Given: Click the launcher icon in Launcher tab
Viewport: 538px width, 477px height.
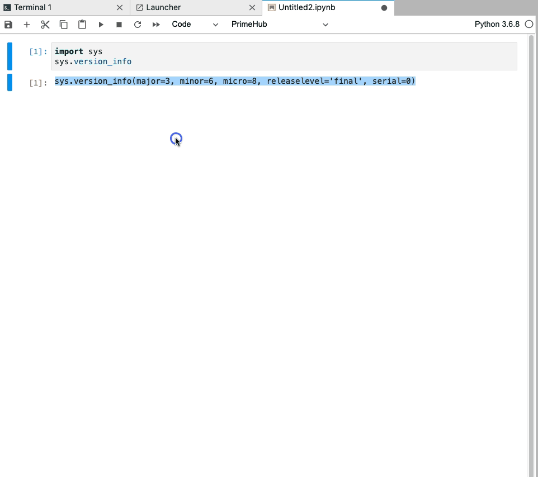Looking at the screenshot, I should click(x=140, y=7).
